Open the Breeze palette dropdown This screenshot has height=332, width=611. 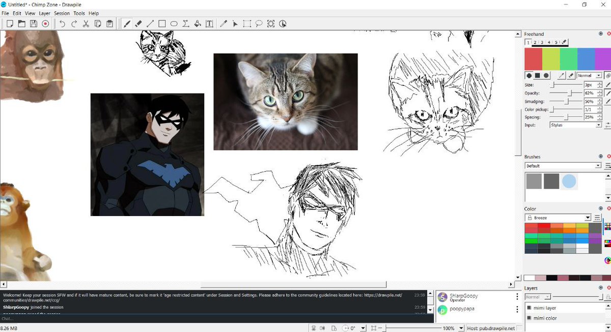click(x=558, y=218)
